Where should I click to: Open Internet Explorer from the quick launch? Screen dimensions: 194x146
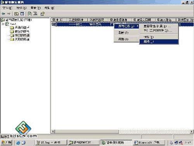[x=18, y=142]
